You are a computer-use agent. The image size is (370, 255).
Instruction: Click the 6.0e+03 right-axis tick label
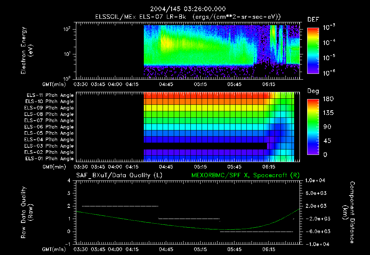tap(316, 193)
